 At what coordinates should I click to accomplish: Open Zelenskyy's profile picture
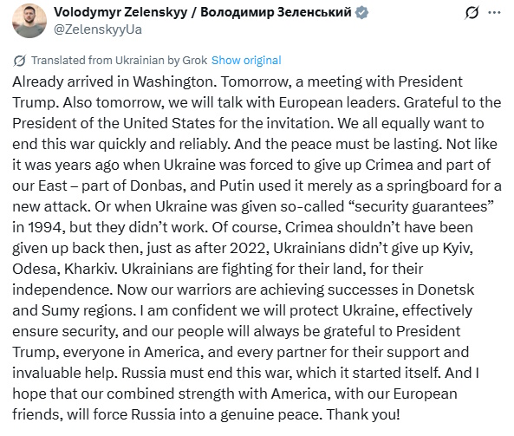click(29, 21)
